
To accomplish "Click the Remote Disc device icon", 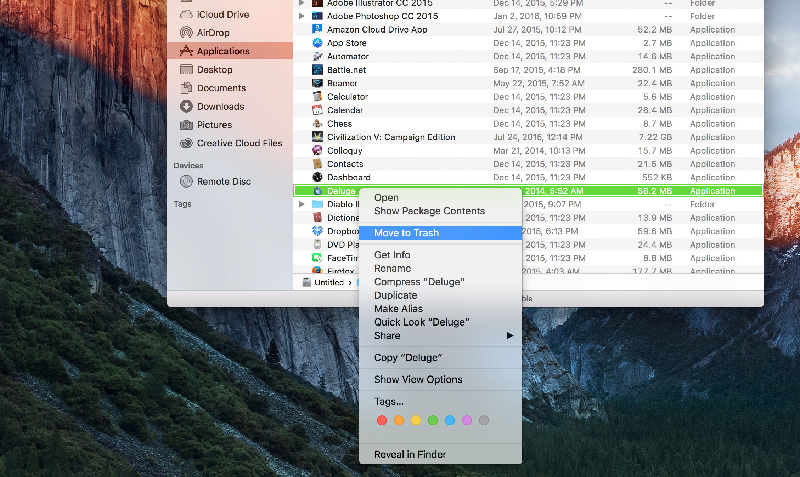I will 186,180.
